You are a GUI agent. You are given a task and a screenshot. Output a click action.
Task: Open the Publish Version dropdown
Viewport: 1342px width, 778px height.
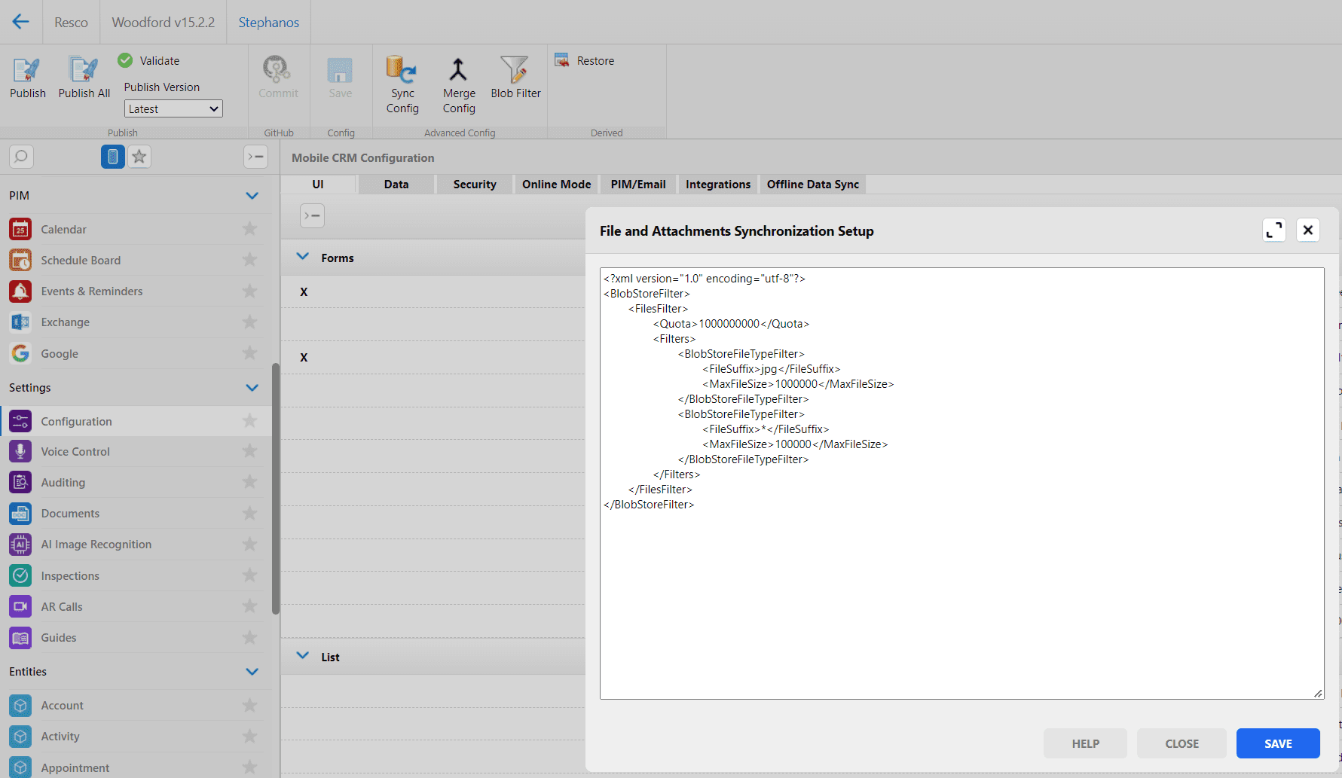(173, 109)
